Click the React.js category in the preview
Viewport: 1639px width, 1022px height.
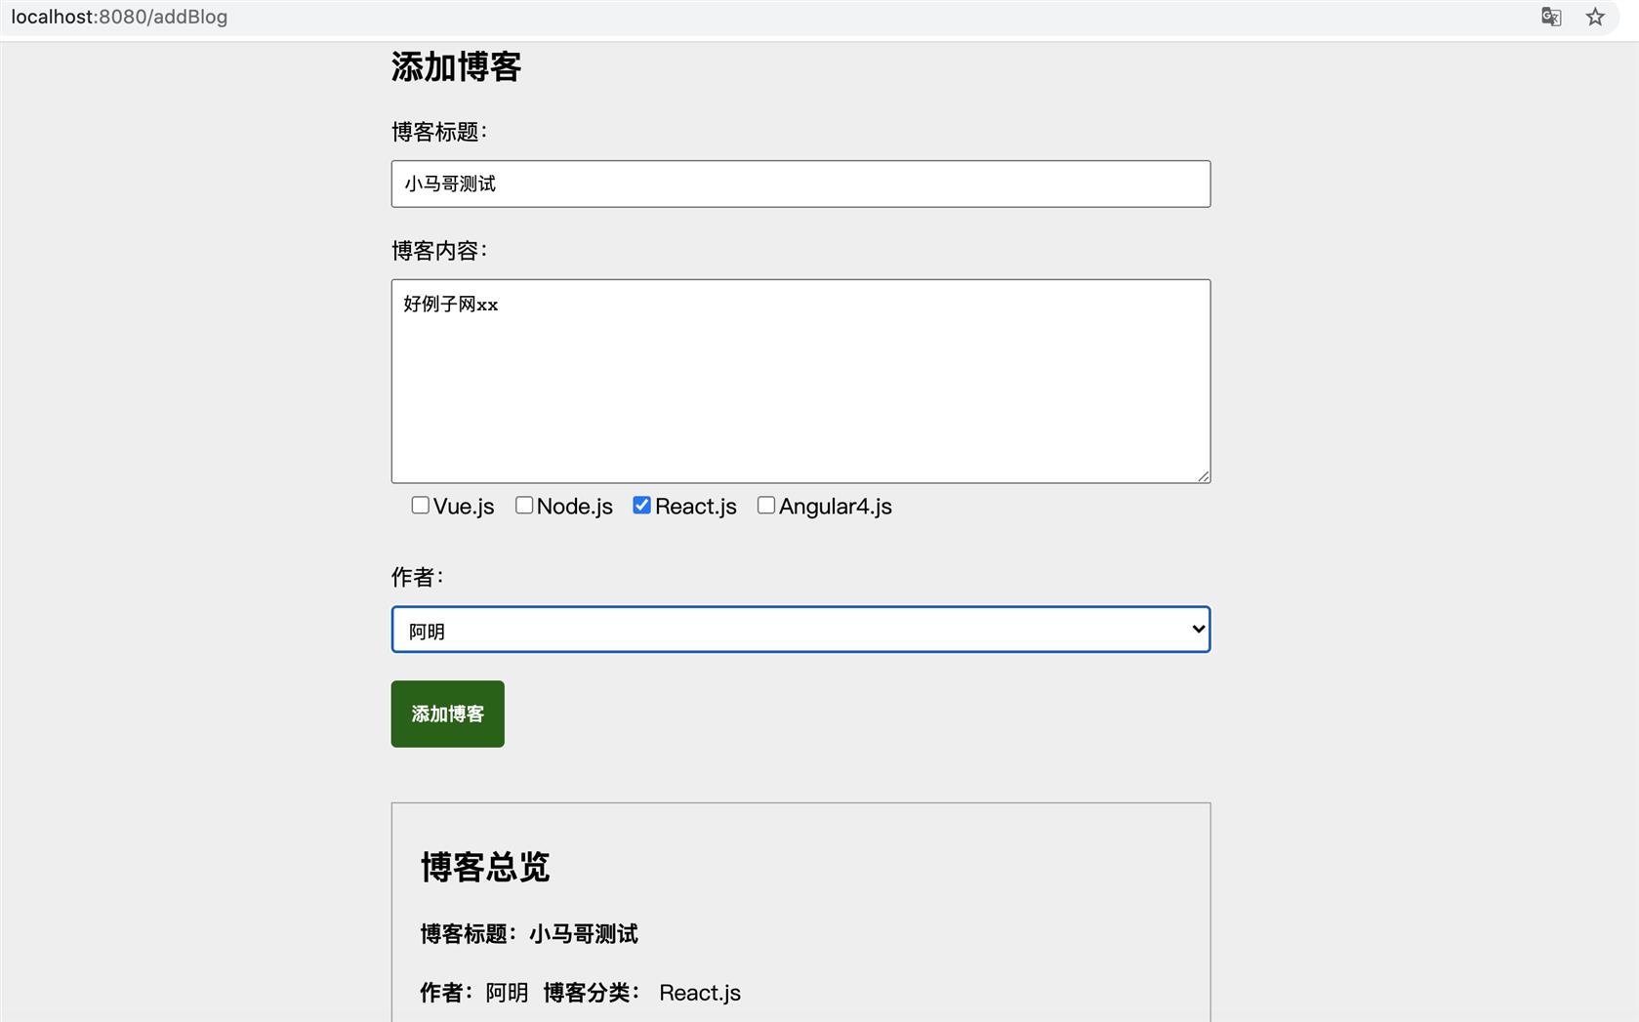700,993
